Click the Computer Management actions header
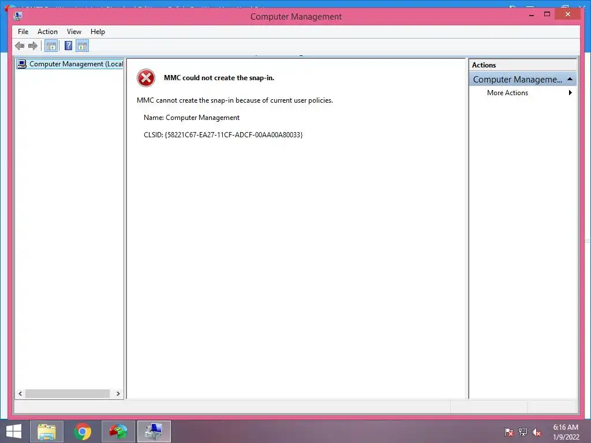591x443 pixels. click(x=523, y=79)
